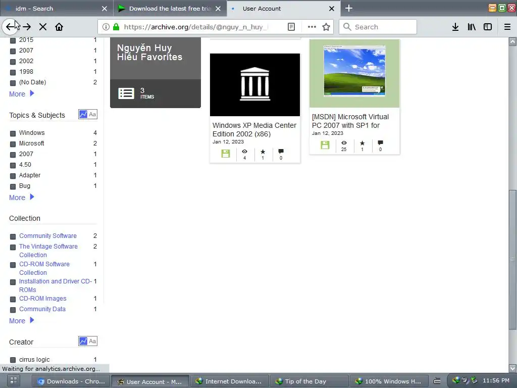Tick the 1998 year checkbox
Viewport: 517px width, 388px height.
click(x=13, y=72)
